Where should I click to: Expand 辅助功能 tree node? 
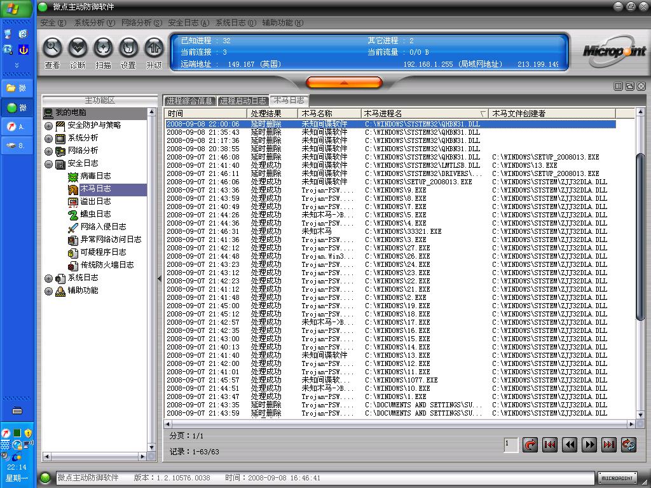point(48,291)
